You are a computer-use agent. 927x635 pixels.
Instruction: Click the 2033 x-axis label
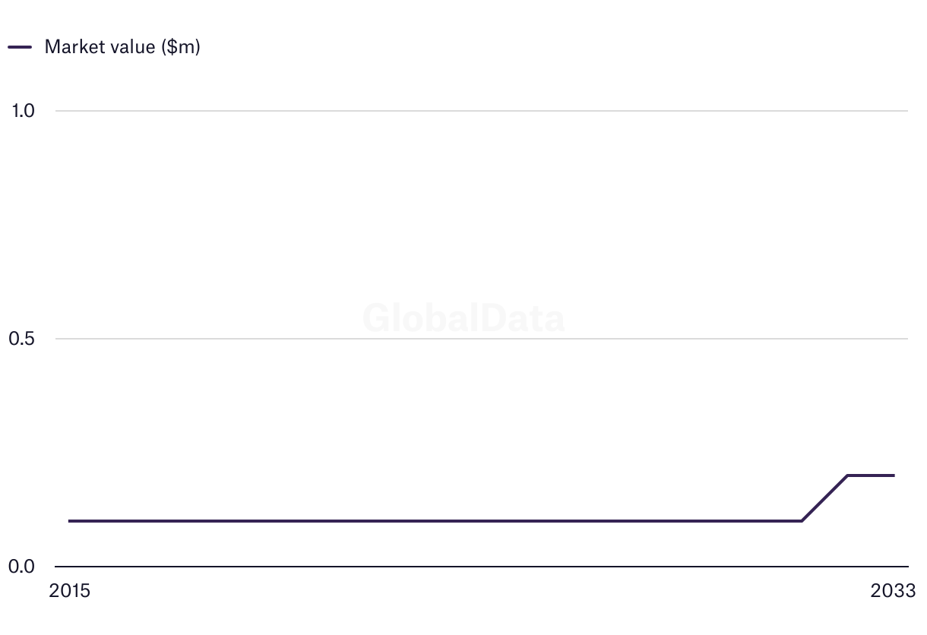pyautogui.click(x=894, y=591)
